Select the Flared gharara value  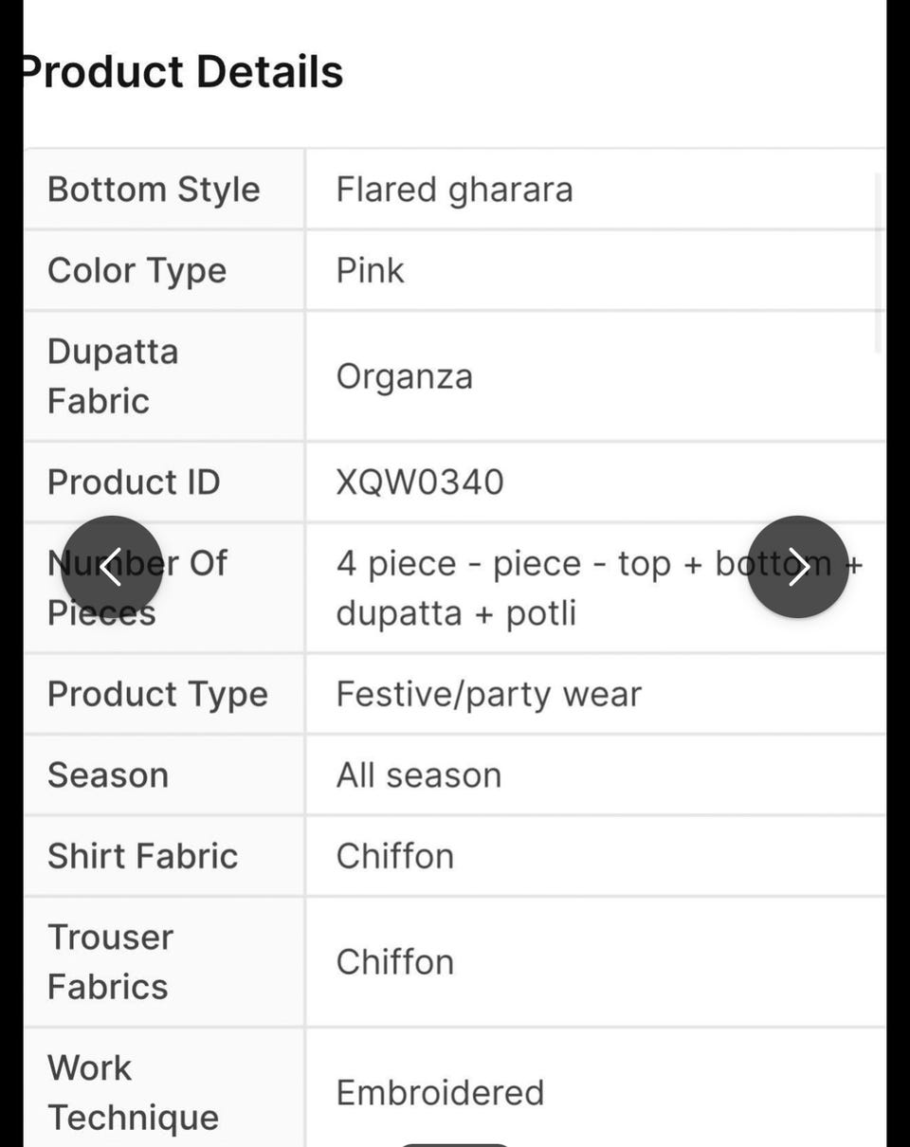[455, 189]
